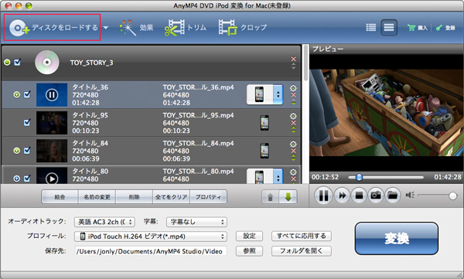The image size is (464, 279).
Task: Open the audio track (オーディオトラック) dropdown
Action: (104, 222)
